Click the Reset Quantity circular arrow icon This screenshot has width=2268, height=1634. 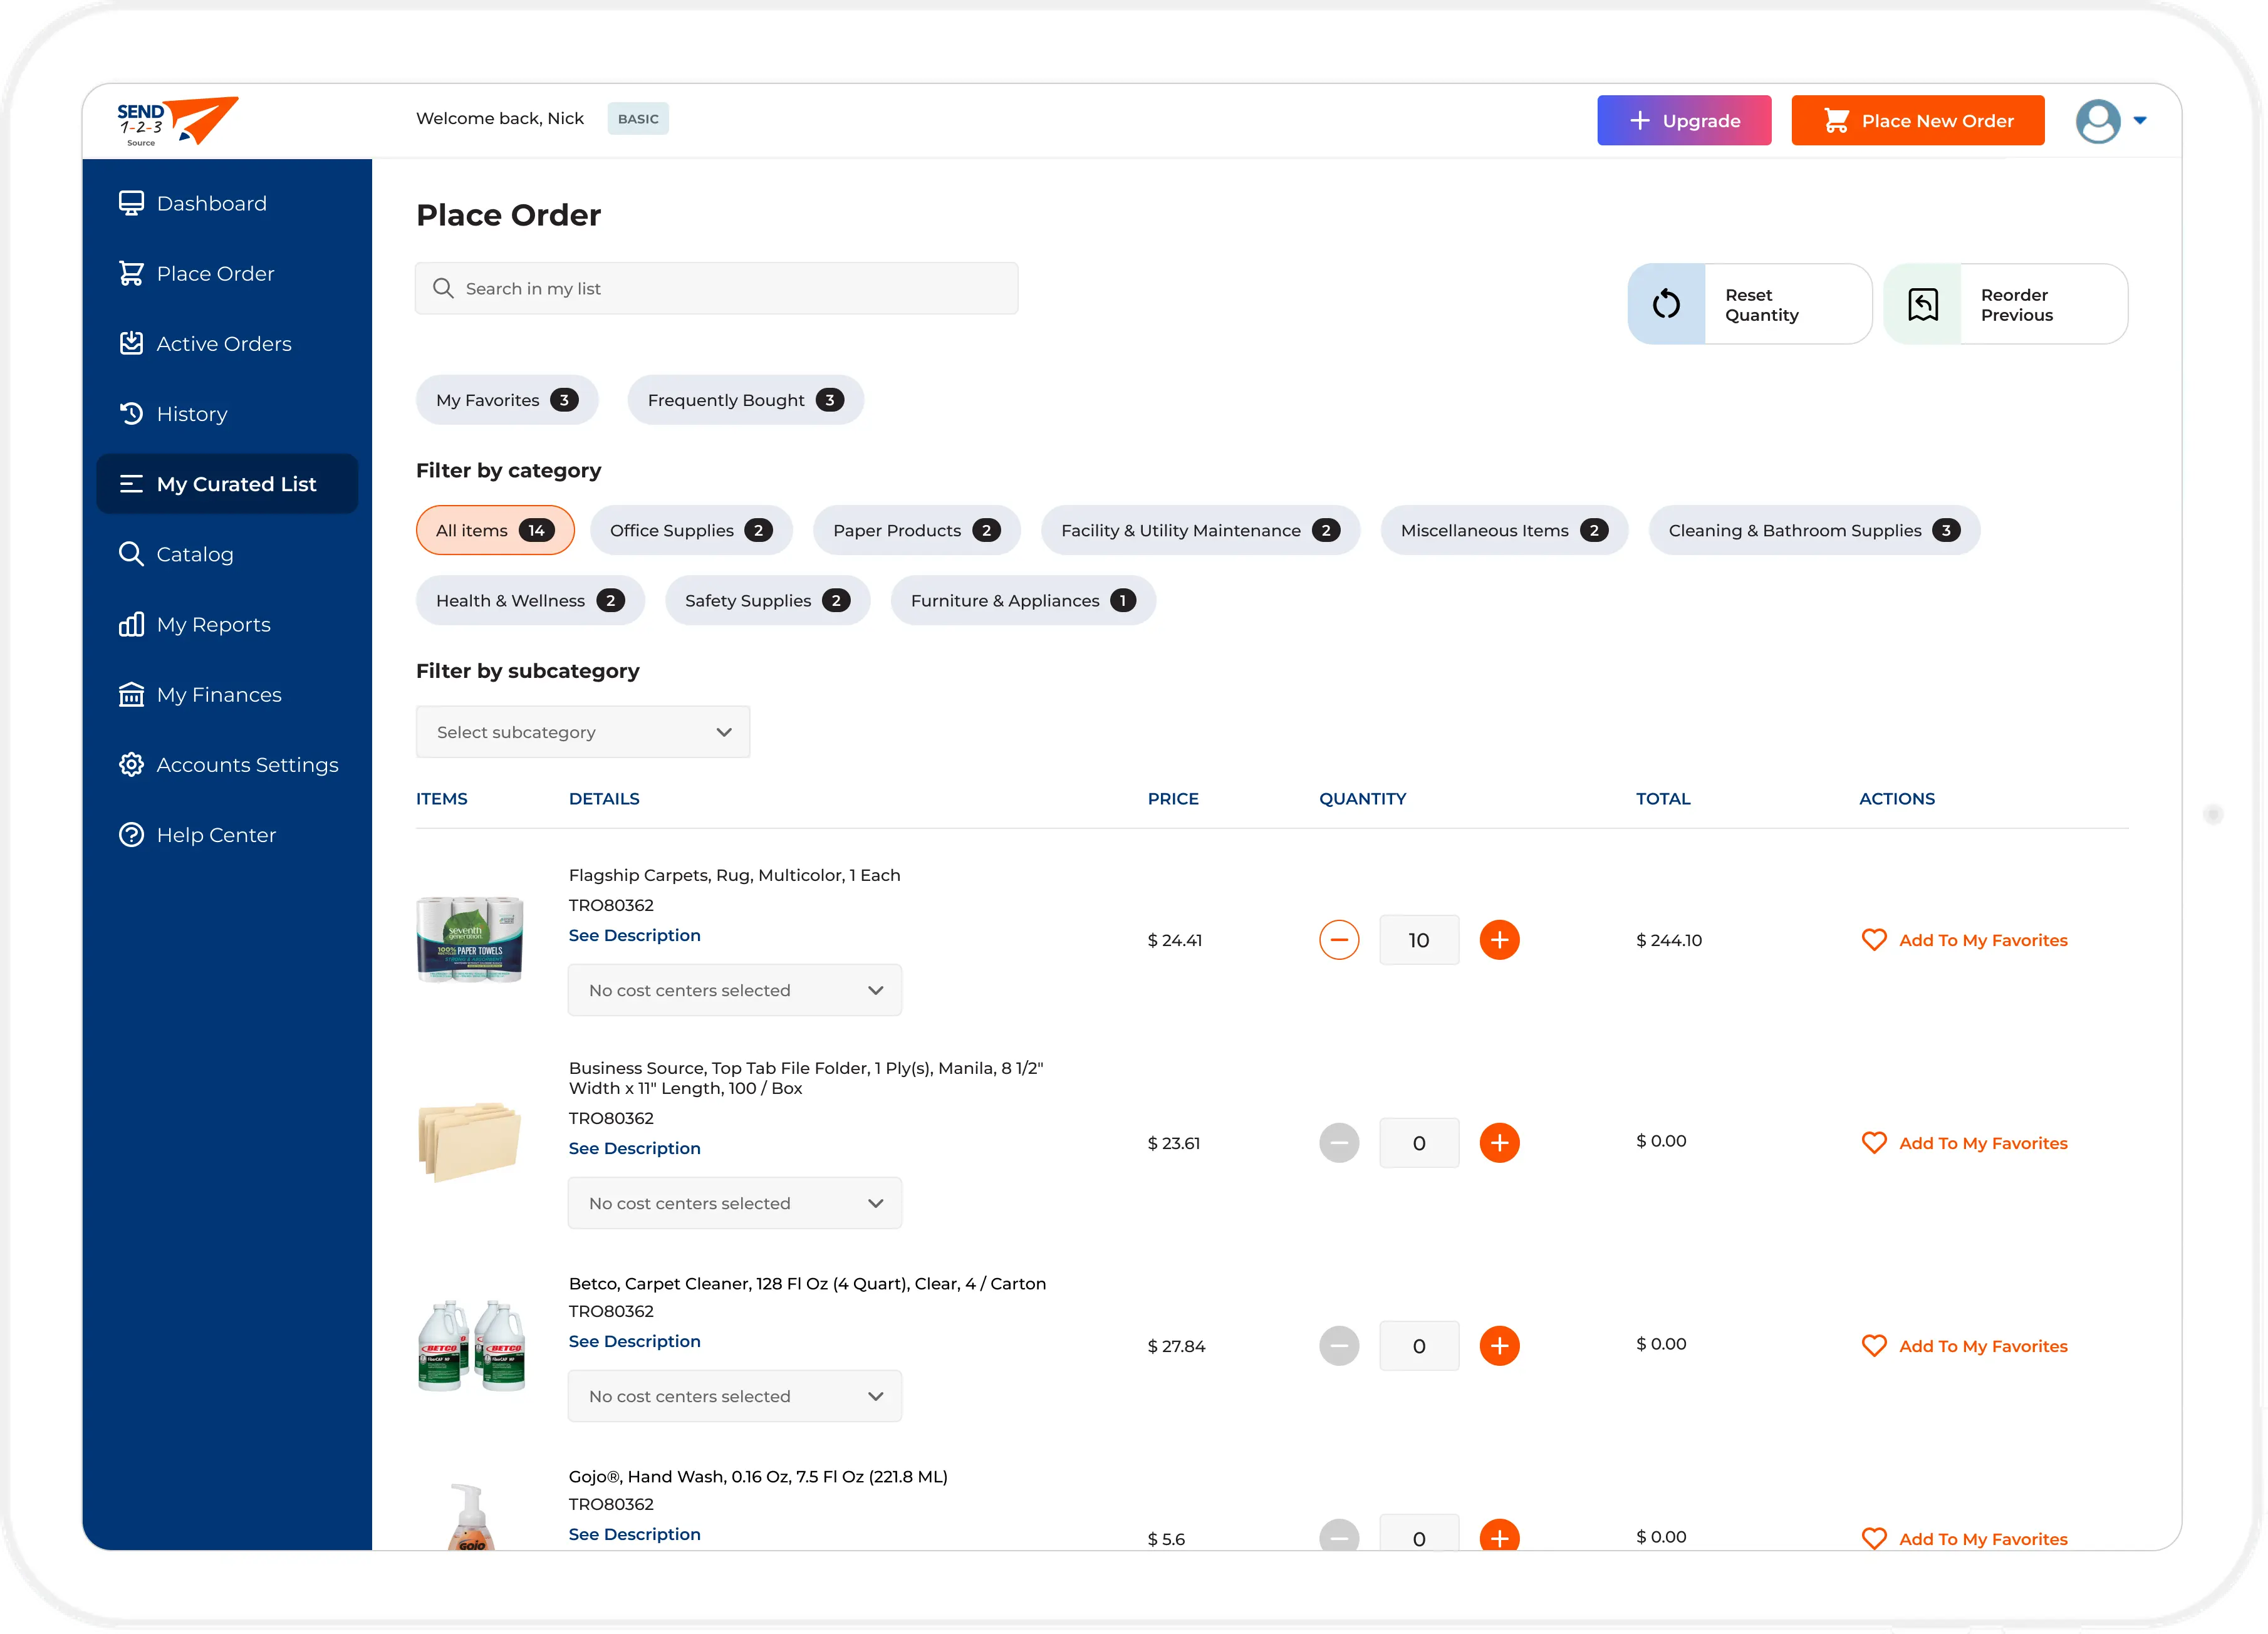pos(1666,303)
